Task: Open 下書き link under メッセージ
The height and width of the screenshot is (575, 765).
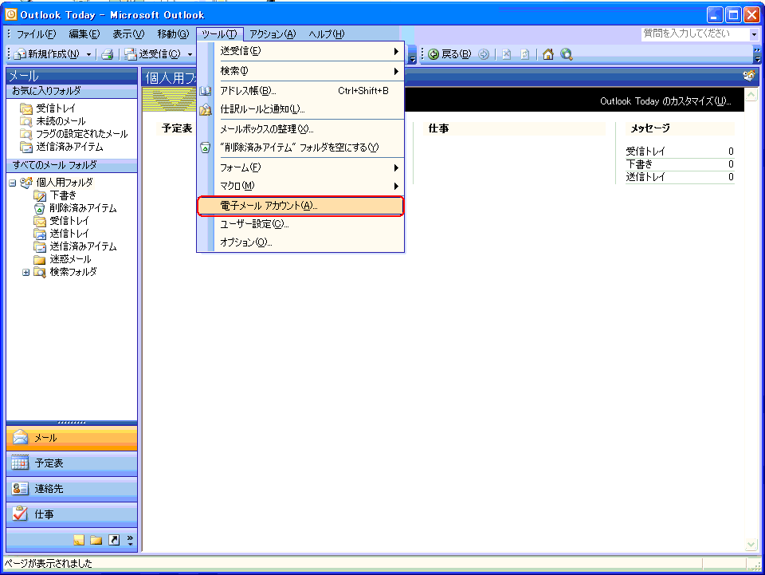Action: point(639,164)
